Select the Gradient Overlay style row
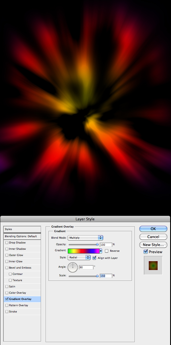The image size is (171, 345). pyautogui.click(x=22, y=299)
